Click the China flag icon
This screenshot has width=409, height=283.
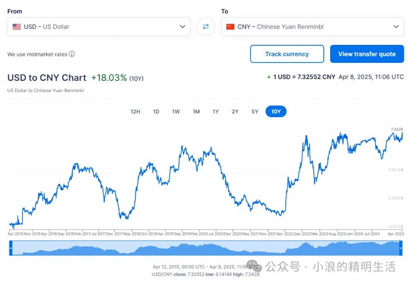coord(230,27)
